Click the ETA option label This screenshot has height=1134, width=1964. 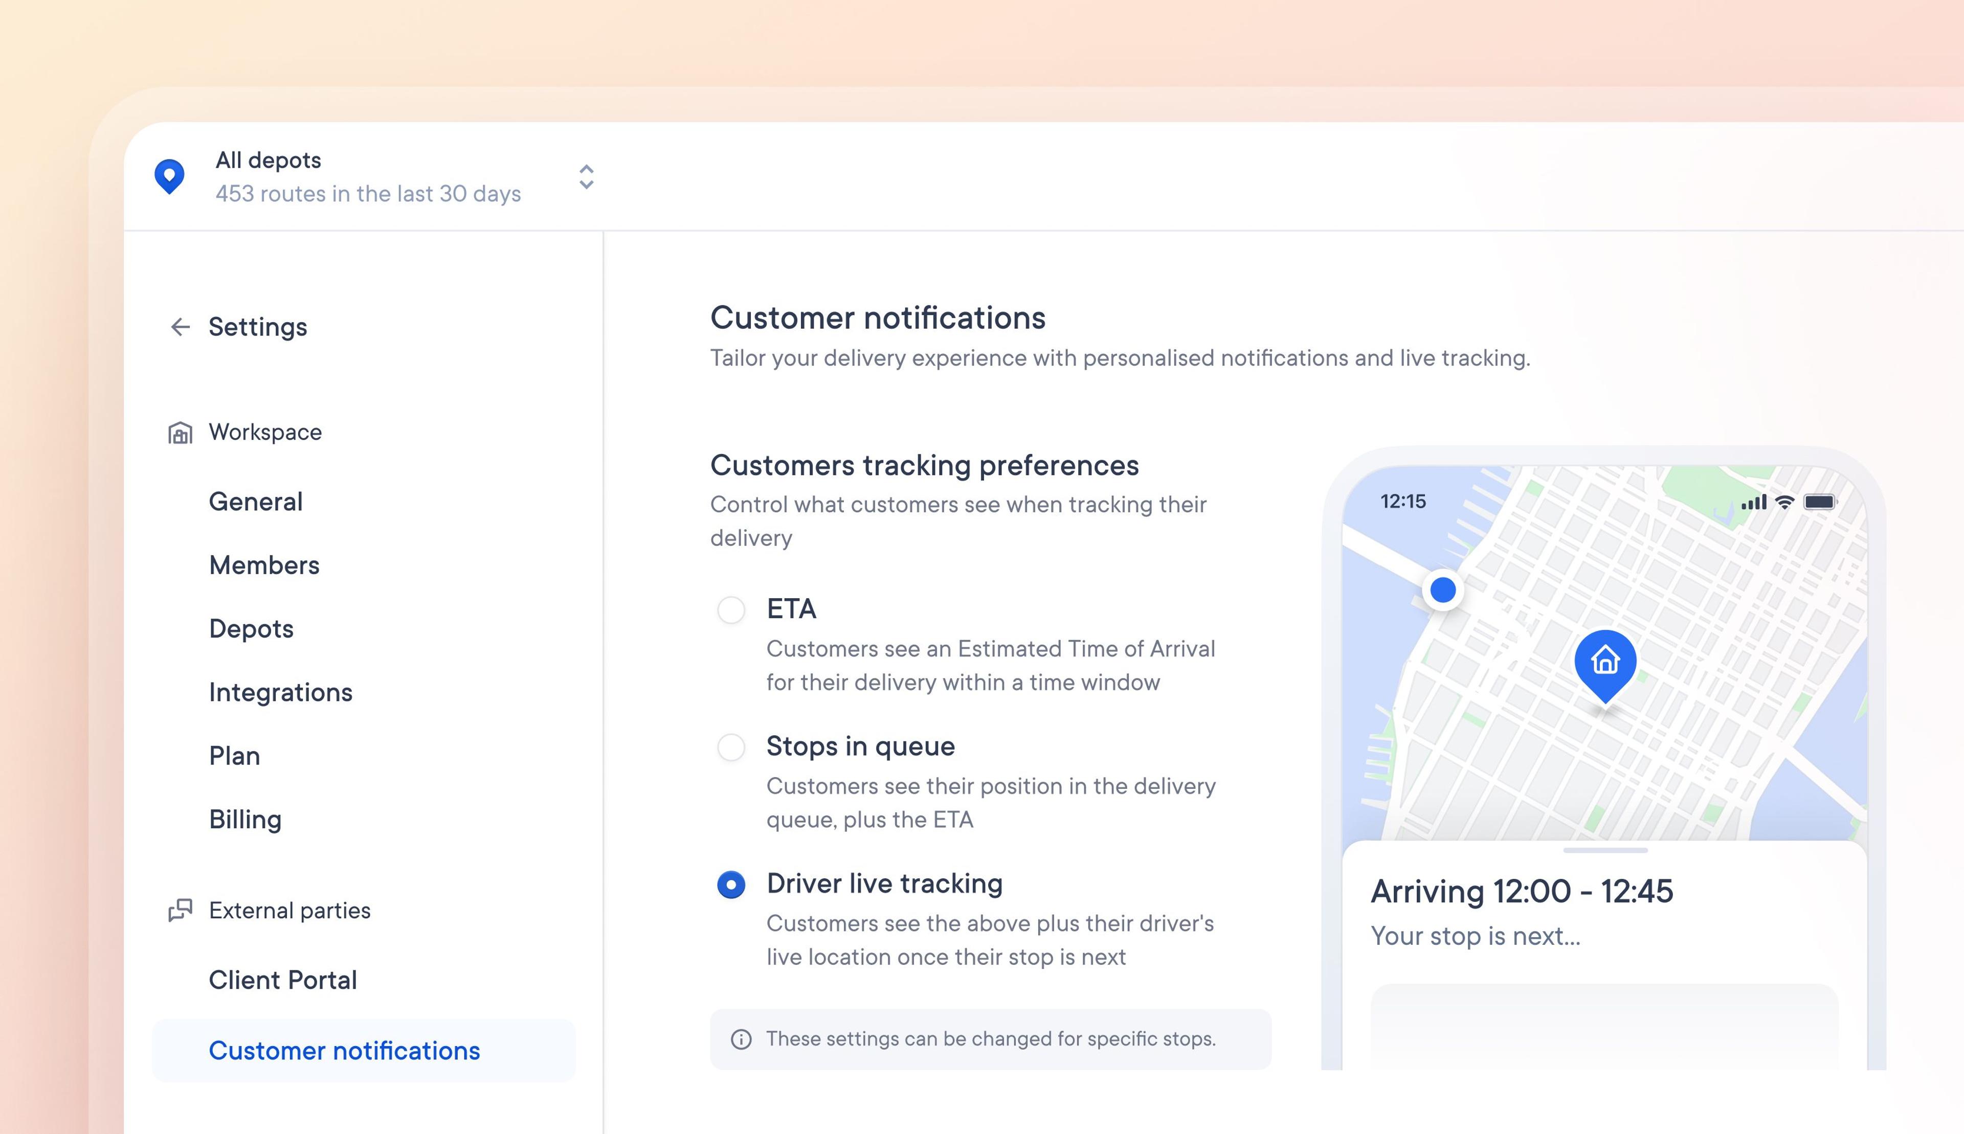pyautogui.click(x=791, y=609)
